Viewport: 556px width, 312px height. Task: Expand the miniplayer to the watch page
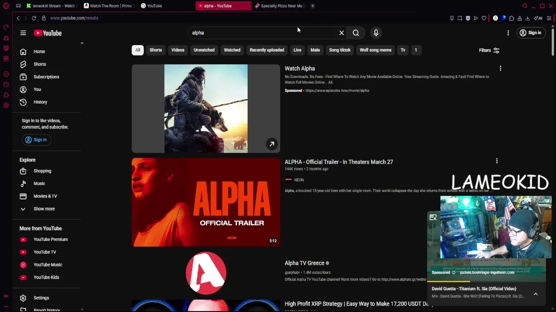pyautogui.click(x=433, y=218)
